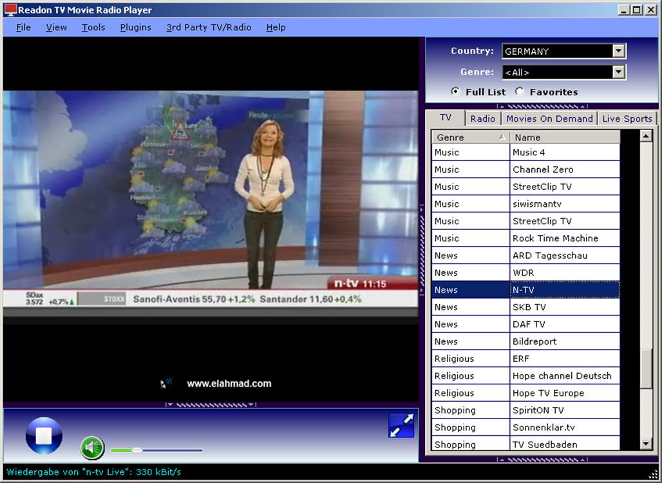Select the ARD Tagesschau news channel

[x=525, y=256]
